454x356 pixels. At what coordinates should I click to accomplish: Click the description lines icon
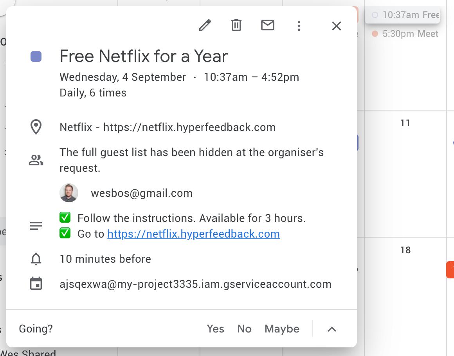coord(36,226)
